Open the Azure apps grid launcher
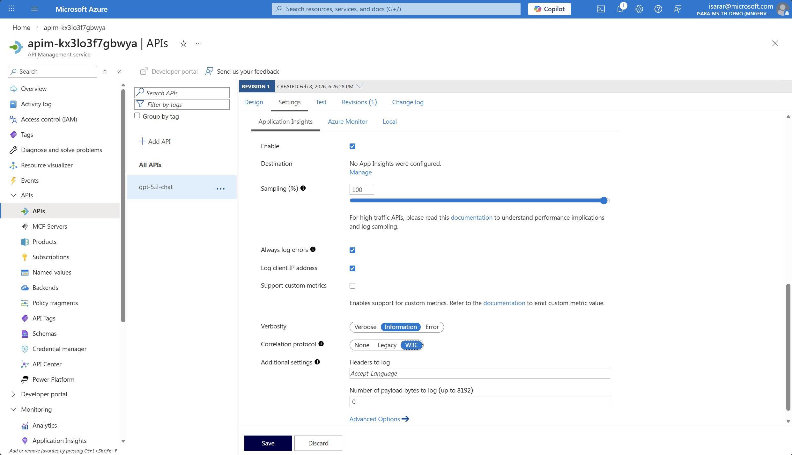This screenshot has width=792, height=455. pos(11,9)
